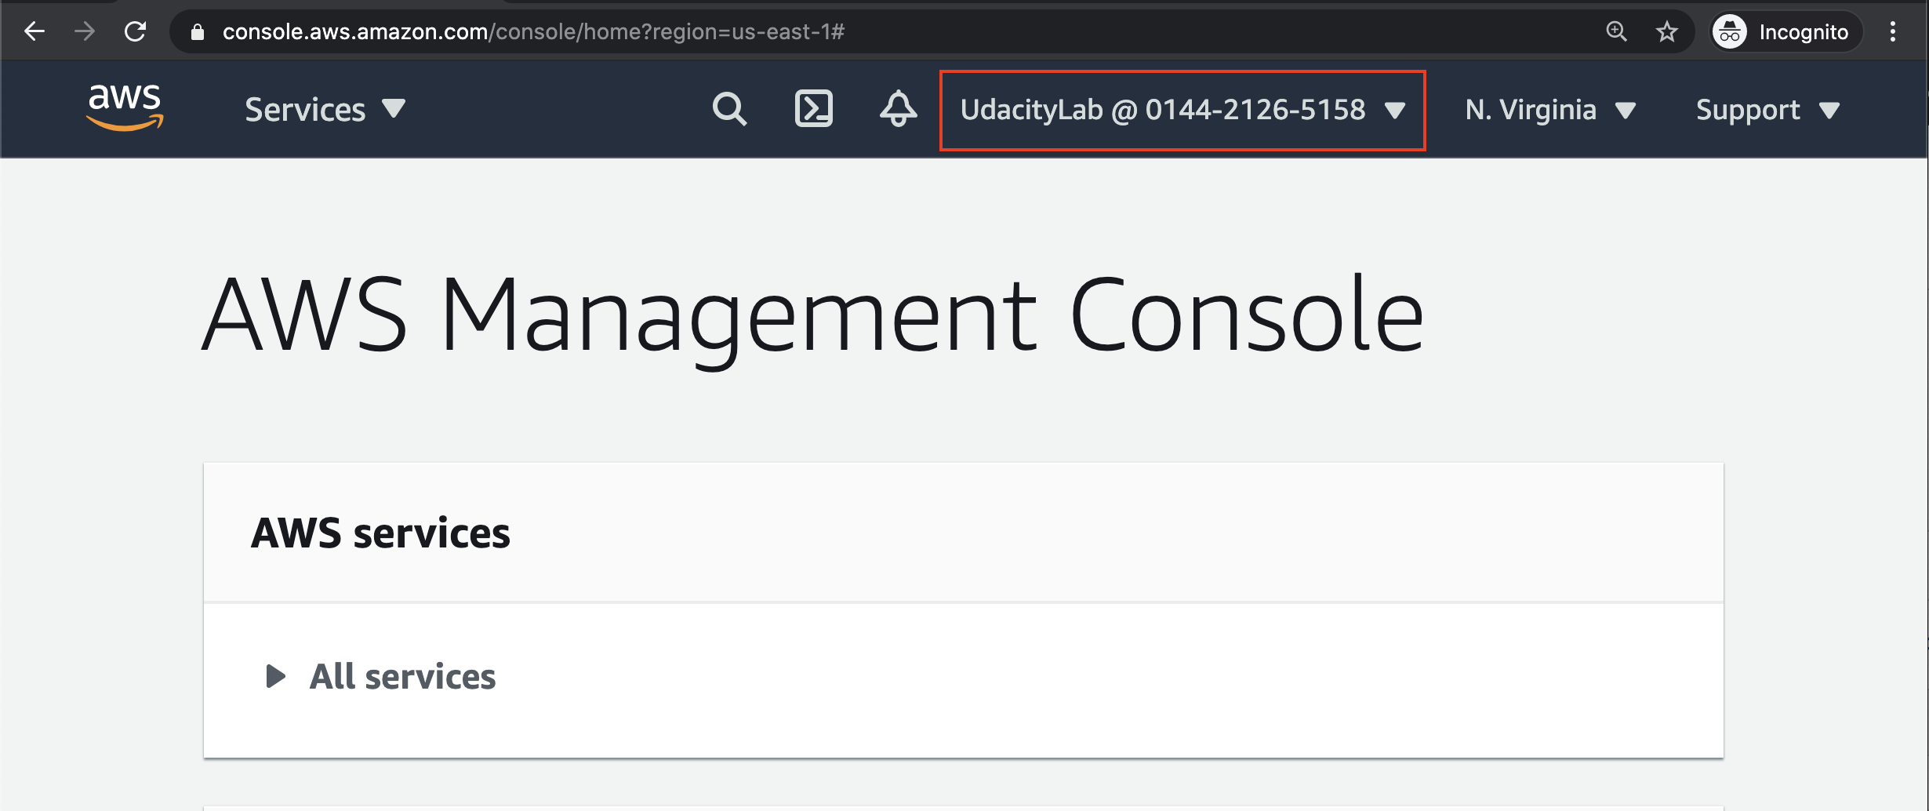
Task: Expand the Services dropdown menu
Action: [325, 110]
